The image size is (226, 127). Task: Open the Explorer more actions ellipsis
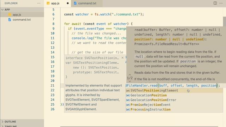click(39, 3)
